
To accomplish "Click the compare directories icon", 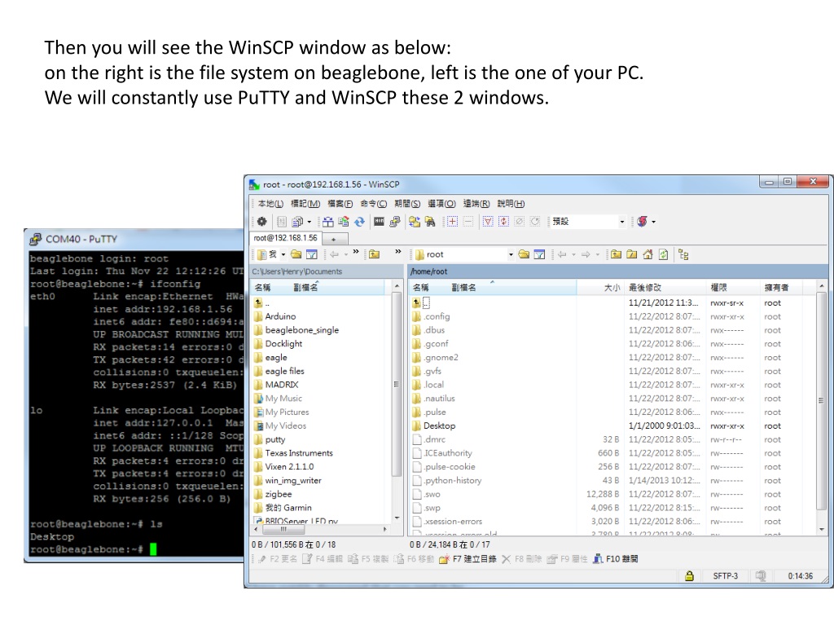I will [x=328, y=222].
